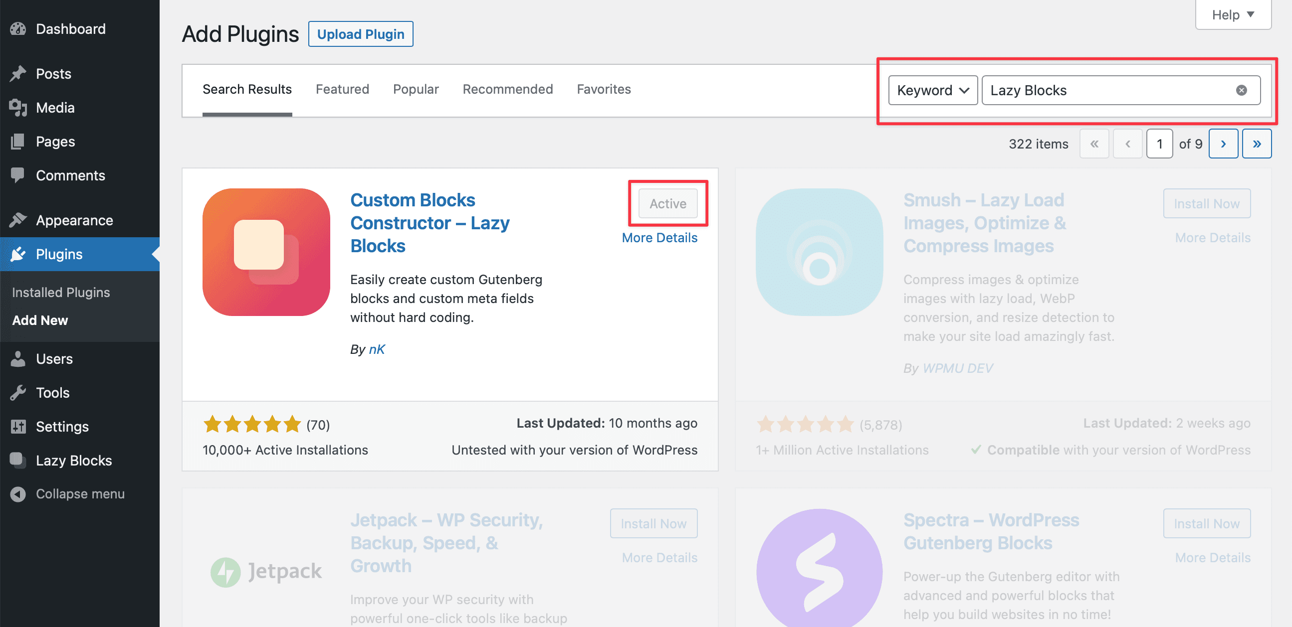Switch to the Featured tab

[342, 89]
